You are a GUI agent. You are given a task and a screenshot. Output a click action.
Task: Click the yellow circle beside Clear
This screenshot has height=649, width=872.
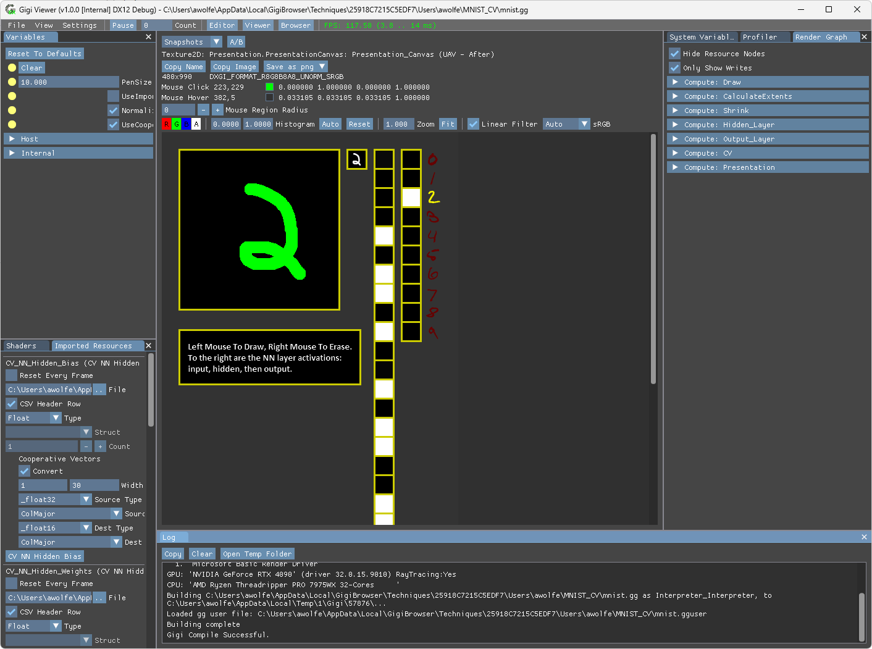click(12, 68)
